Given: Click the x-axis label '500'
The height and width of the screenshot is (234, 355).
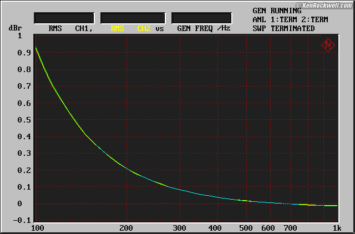Looking at the screenshot, I should click(x=246, y=228).
